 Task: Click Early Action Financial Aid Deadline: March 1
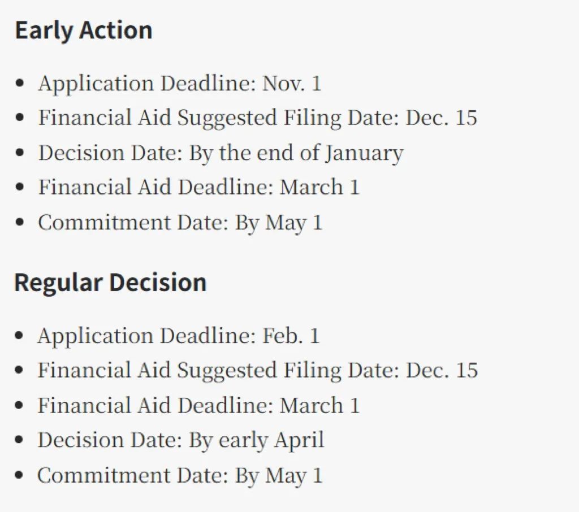click(x=198, y=187)
